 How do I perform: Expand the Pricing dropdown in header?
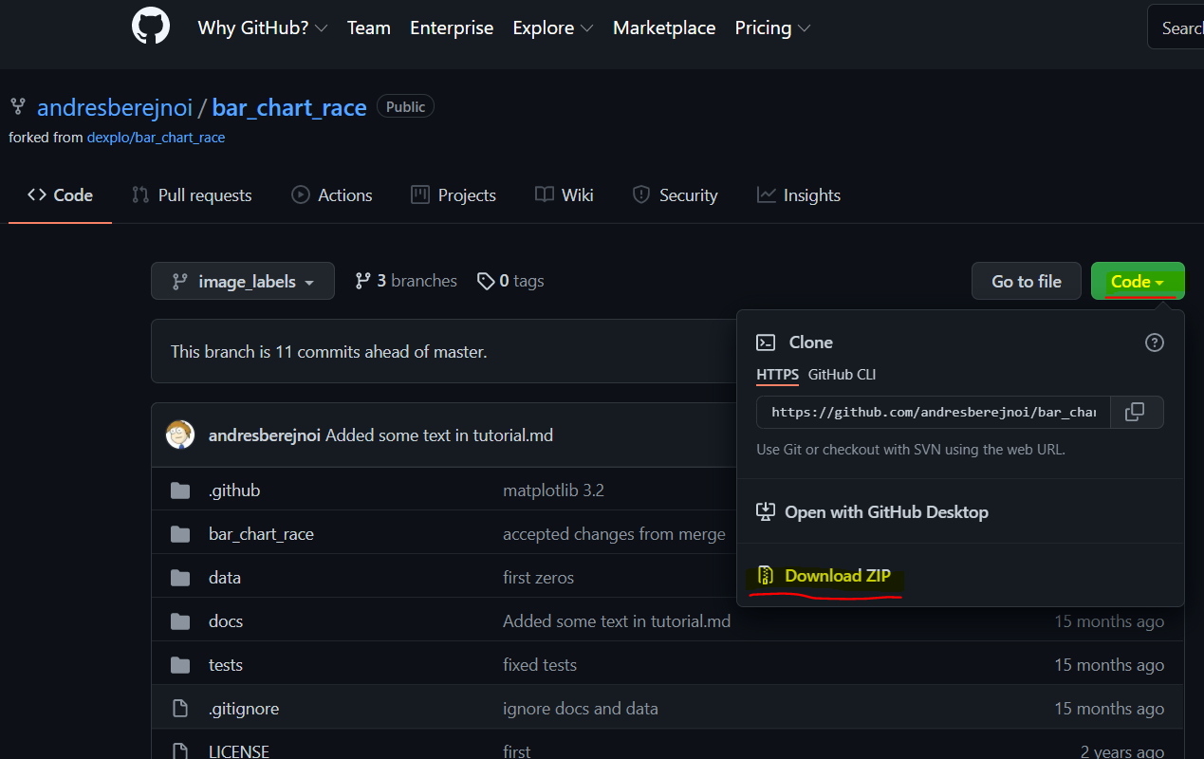772,28
